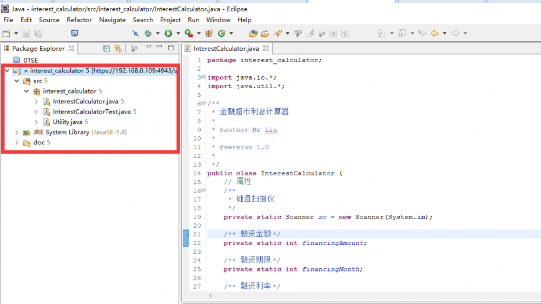Image resolution: width=541 pixels, height=304 pixels.
Task: Click the Skip All Breakpoints icon
Action: [136, 33]
